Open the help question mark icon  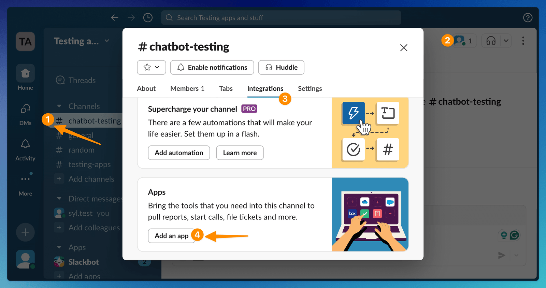528,18
